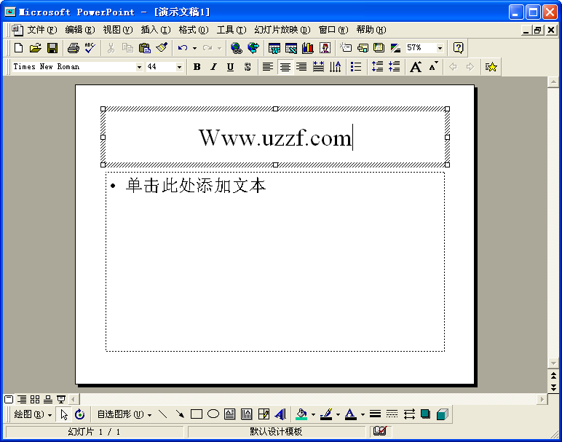Insert a hyperlink with globe-chain icon
Image resolution: width=562 pixels, height=442 pixels.
click(x=236, y=47)
